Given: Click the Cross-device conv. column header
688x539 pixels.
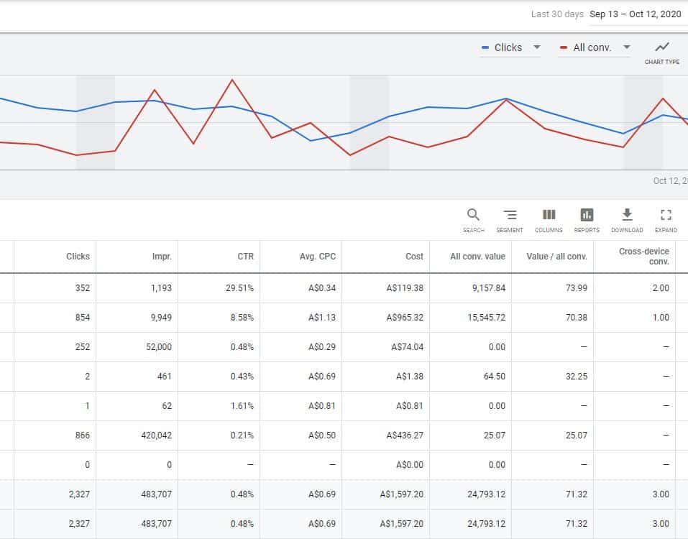Looking at the screenshot, I should (x=643, y=257).
